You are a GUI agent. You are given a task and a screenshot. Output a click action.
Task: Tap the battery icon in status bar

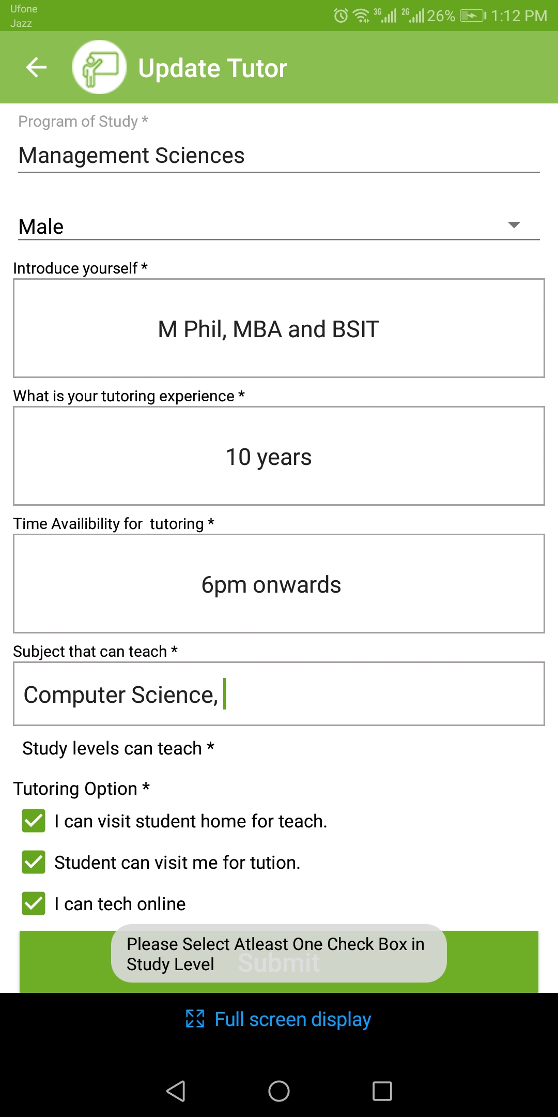point(473,16)
